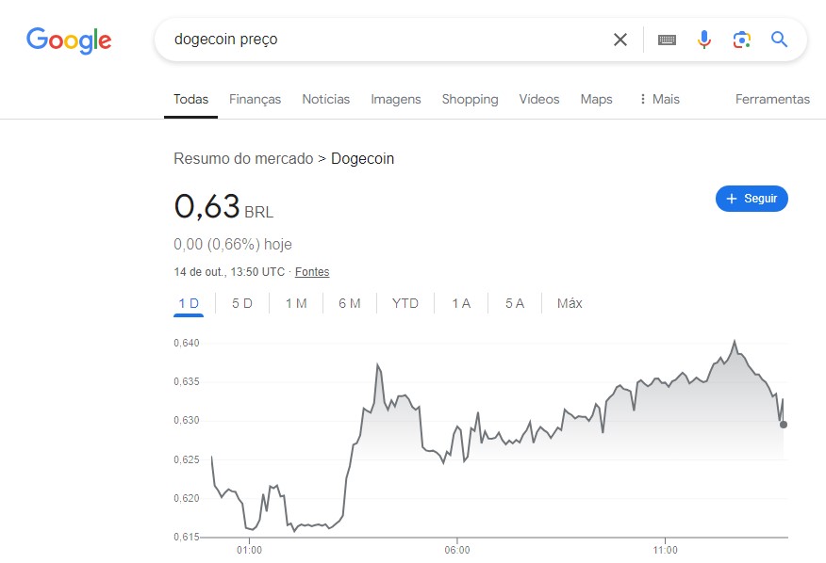Click the current price dot on chart
This screenshot has width=826, height=563.
784,425
